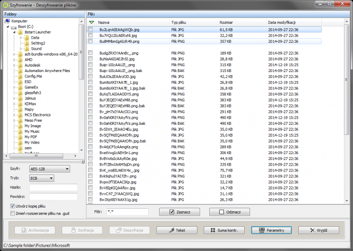Tick the checkbox for Bv5IWt_IEAAO4Eu.jpg
Image resolution: width=353 pixels, height=251 pixels.
[x=90, y=129]
